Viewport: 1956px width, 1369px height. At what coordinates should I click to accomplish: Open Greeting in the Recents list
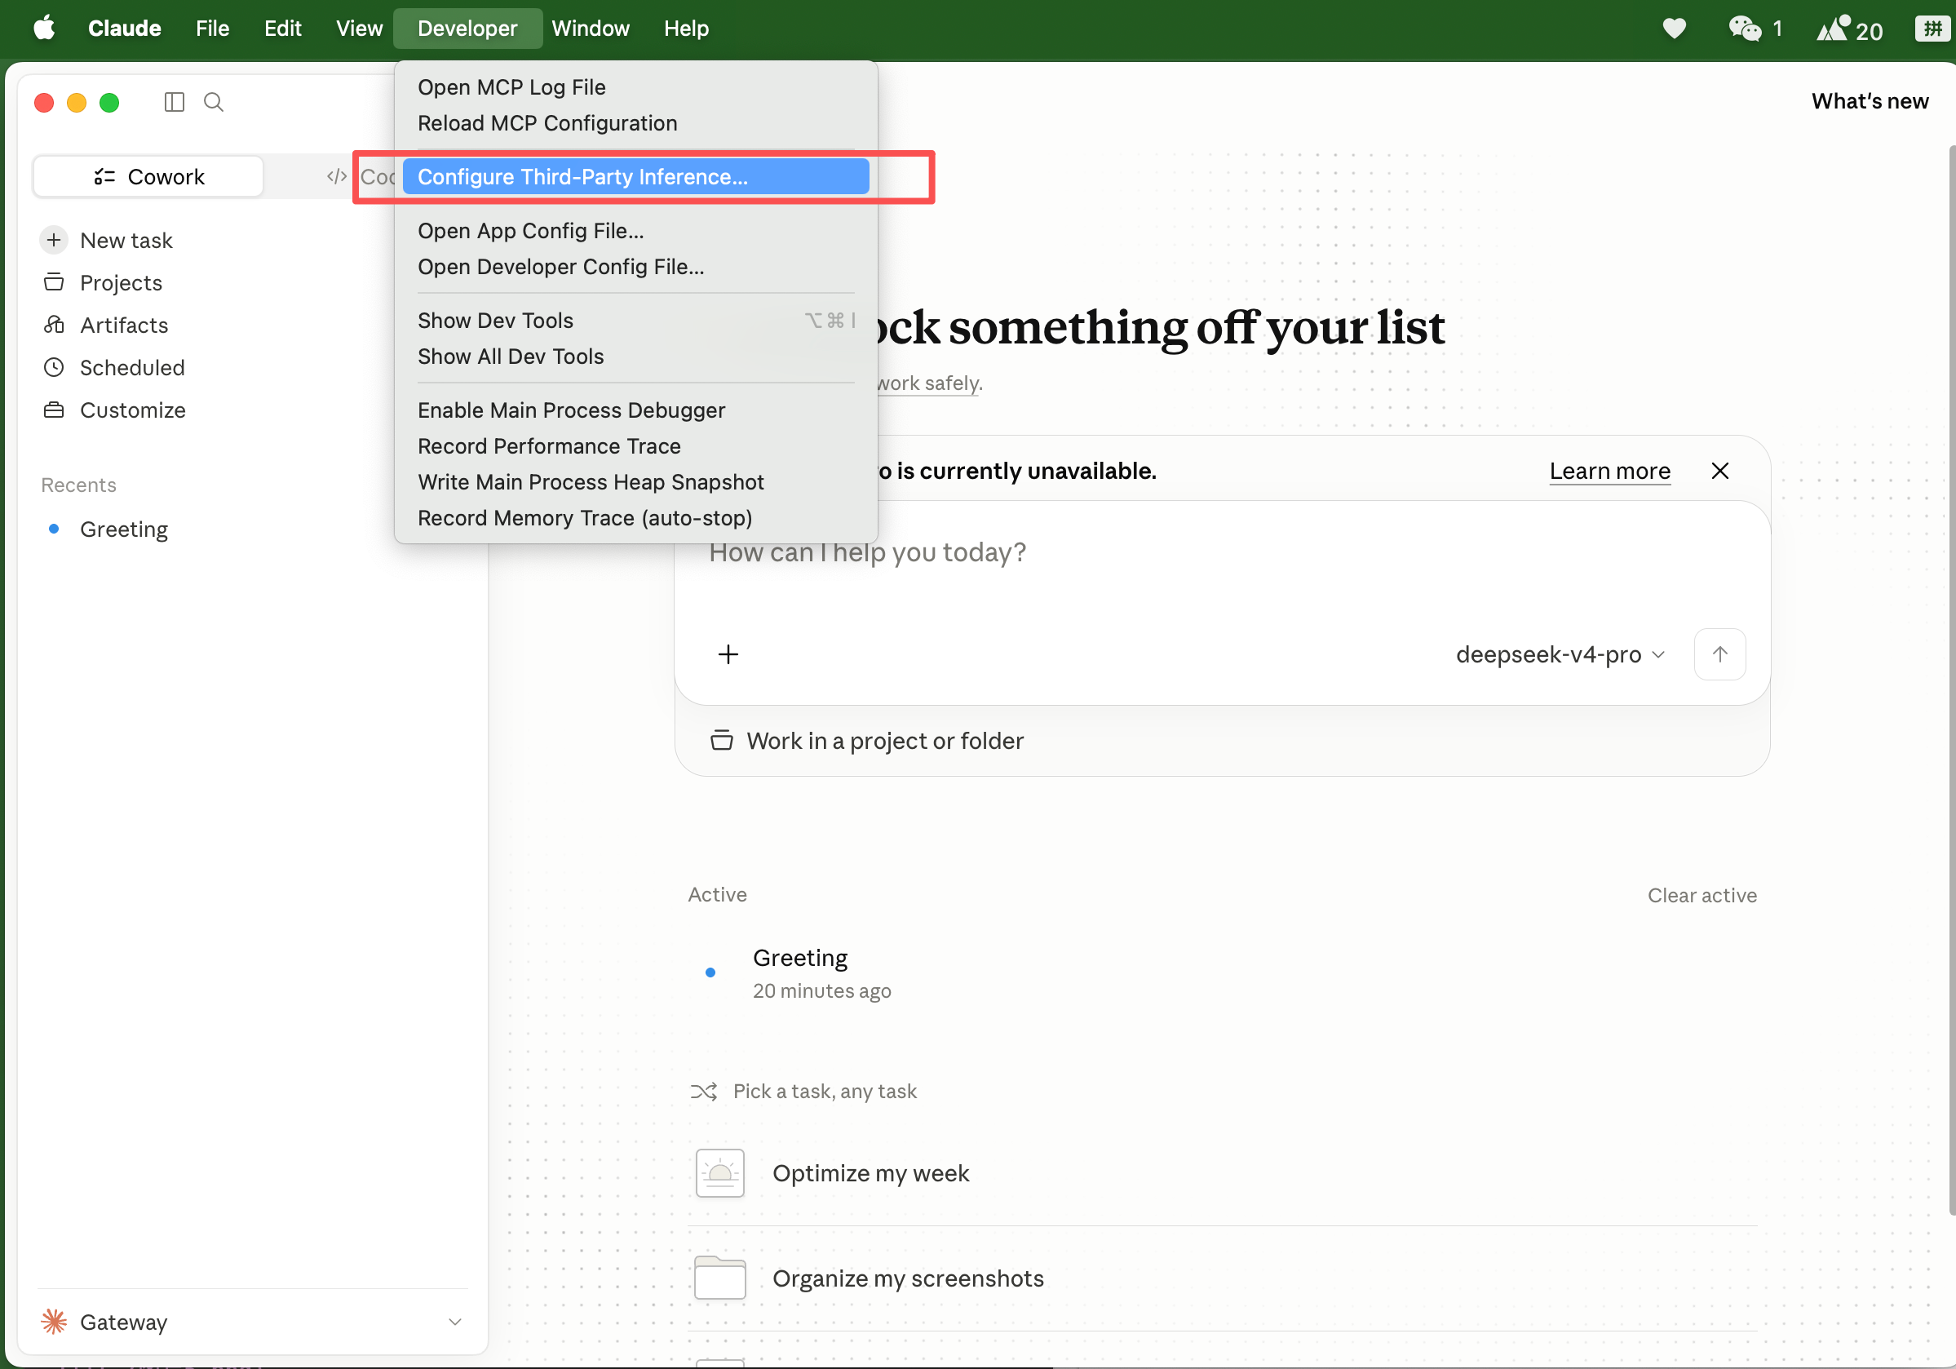123,529
